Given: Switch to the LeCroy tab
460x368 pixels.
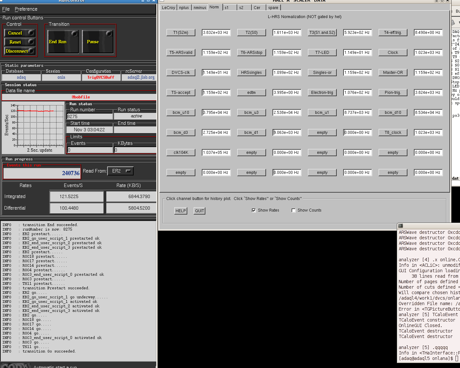Looking at the screenshot, I should coord(169,7).
